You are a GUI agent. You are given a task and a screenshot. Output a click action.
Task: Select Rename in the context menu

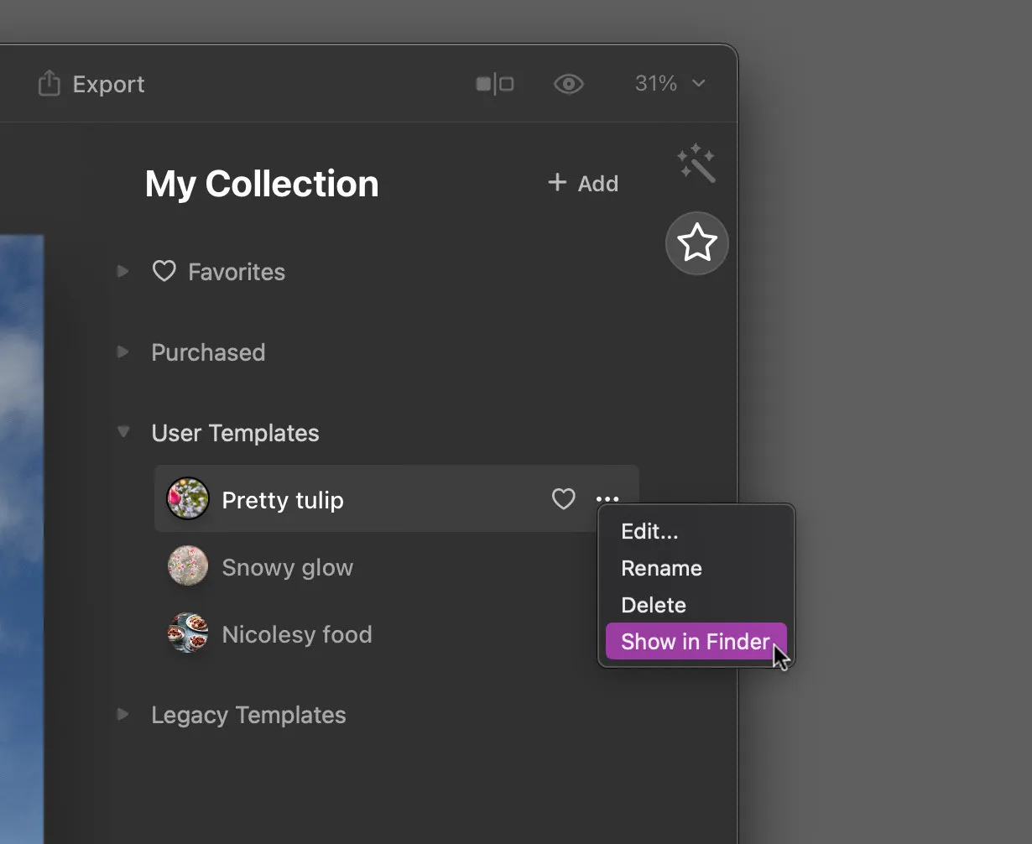pyautogui.click(x=661, y=569)
